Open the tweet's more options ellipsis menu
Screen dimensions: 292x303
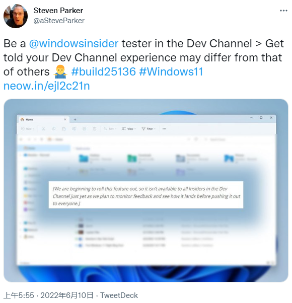pos(283,11)
